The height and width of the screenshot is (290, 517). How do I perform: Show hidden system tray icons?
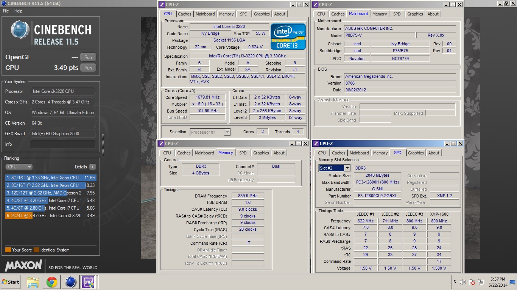click(455, 282)
